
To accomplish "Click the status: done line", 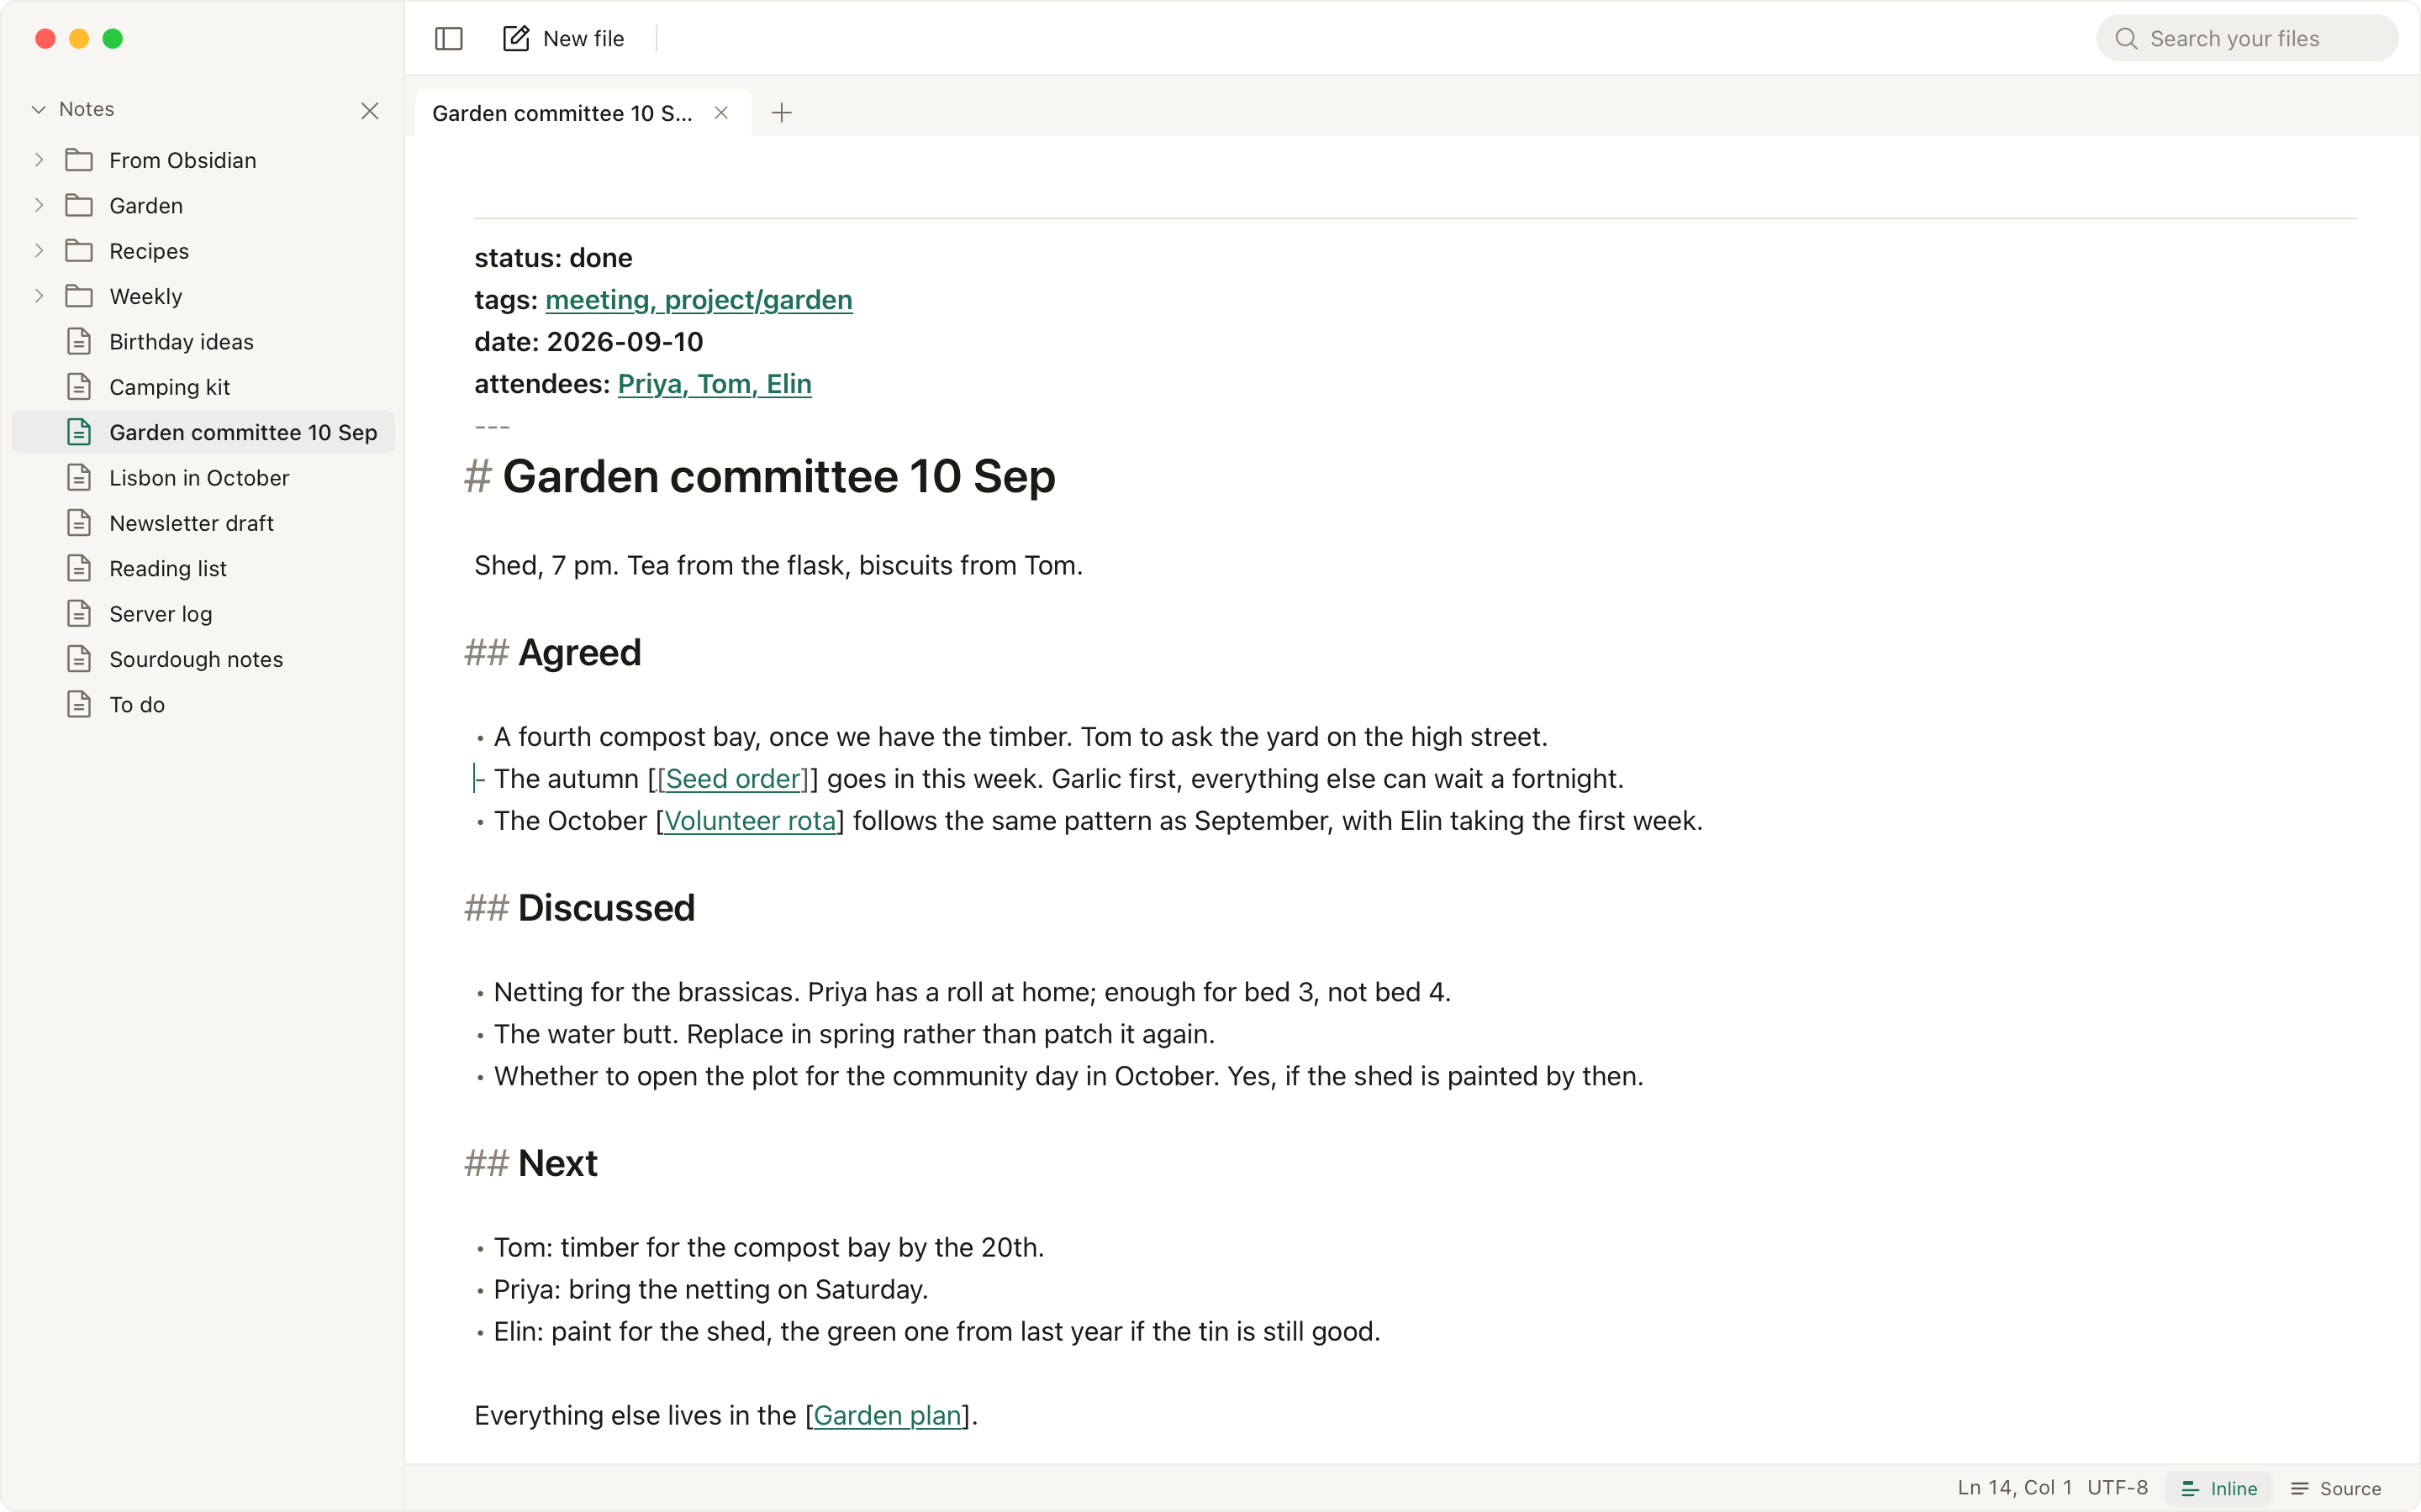I will click(553, 257).
